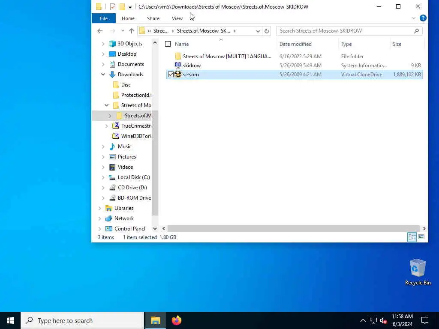Click the skidrow file name

pos(192,66)
